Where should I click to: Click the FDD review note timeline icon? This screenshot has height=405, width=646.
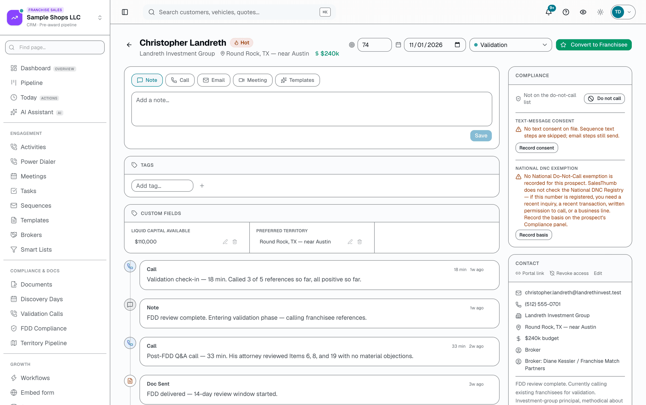pos(130,305)
